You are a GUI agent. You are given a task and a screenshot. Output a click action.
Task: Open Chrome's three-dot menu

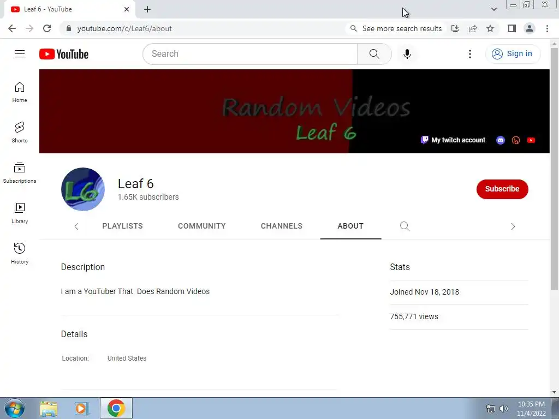[x=547, y=28]
